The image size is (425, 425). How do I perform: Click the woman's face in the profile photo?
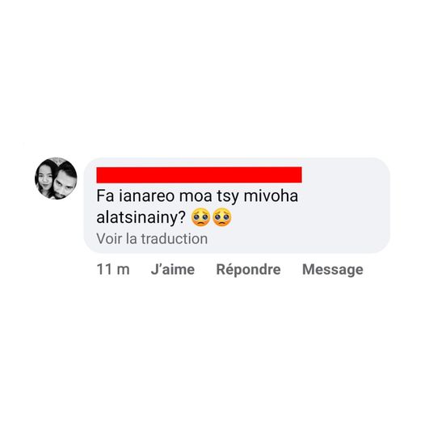click(45, 177)
